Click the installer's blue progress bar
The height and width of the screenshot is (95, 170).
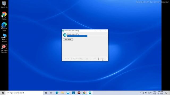pos(77,36)
